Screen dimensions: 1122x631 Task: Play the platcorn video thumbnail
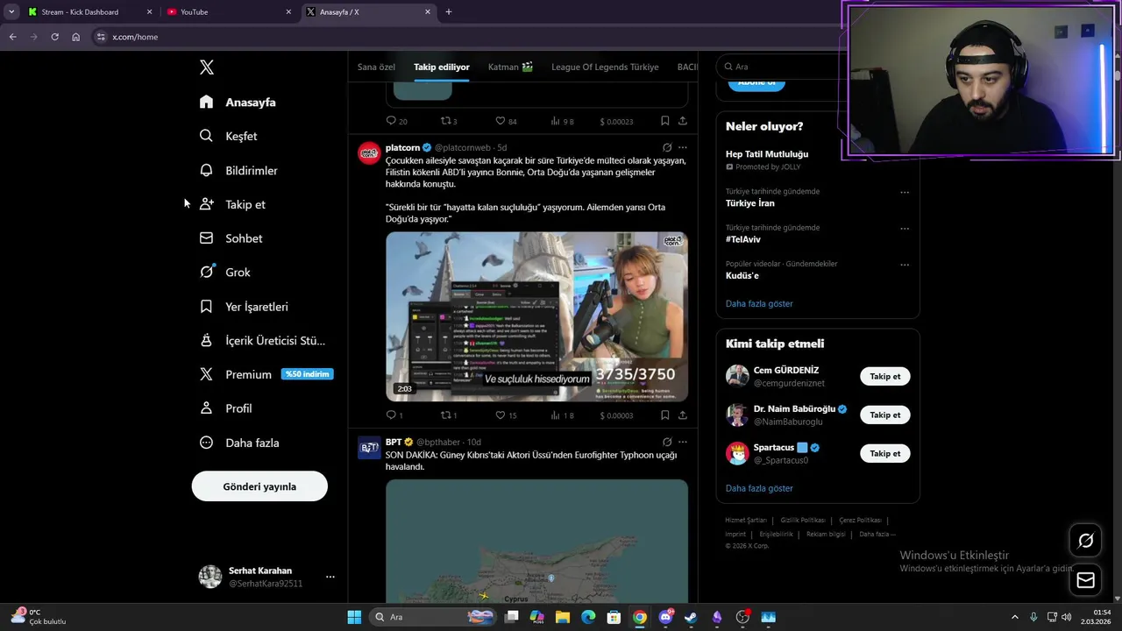pos(536,316)
